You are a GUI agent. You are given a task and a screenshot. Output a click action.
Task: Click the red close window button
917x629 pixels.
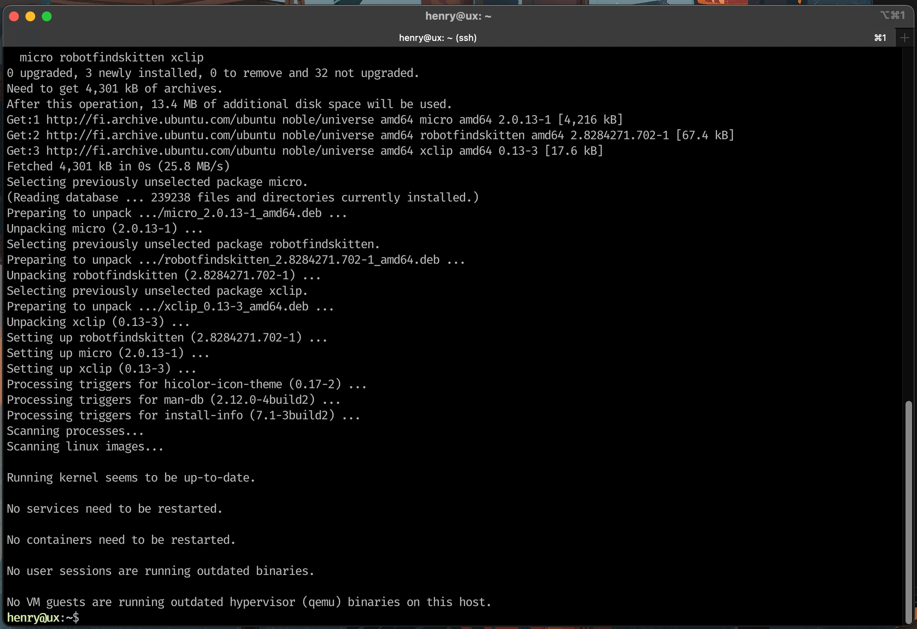point(14,16)
